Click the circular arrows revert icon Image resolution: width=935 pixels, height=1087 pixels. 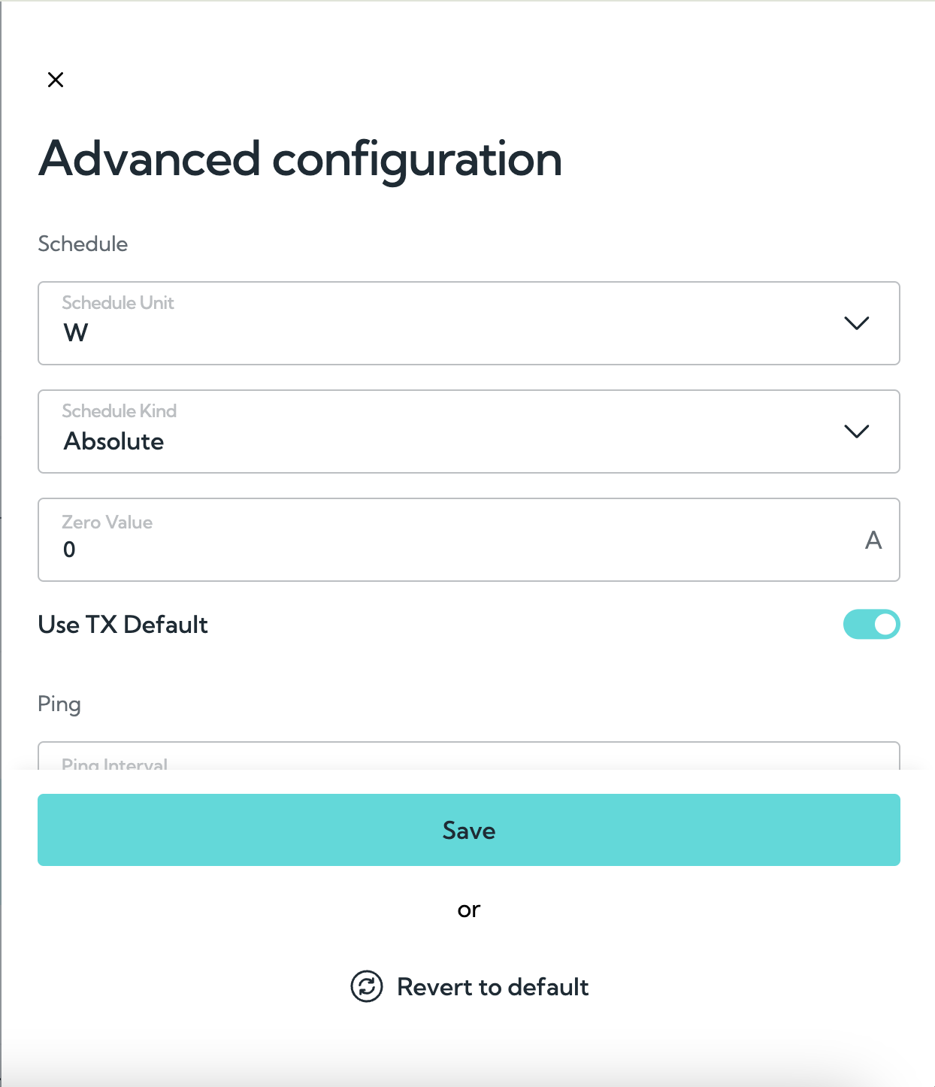(x=367, y=986)
